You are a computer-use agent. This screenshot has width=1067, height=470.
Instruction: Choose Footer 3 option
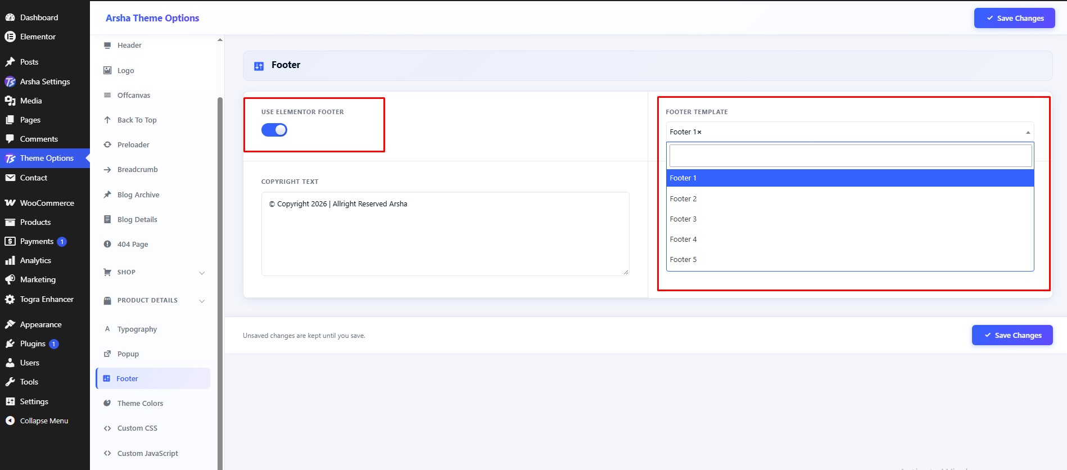[x=850, y=219]
